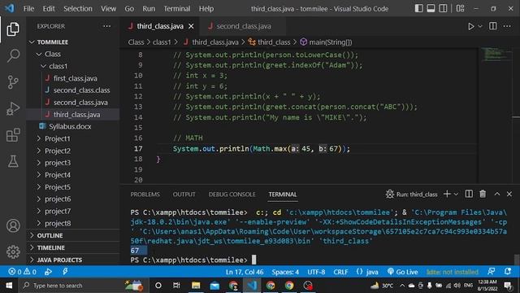This screenshot has width=520, height=293.
Task: Open editor More Actions ellipsis
Action: (x=507, y=26)
